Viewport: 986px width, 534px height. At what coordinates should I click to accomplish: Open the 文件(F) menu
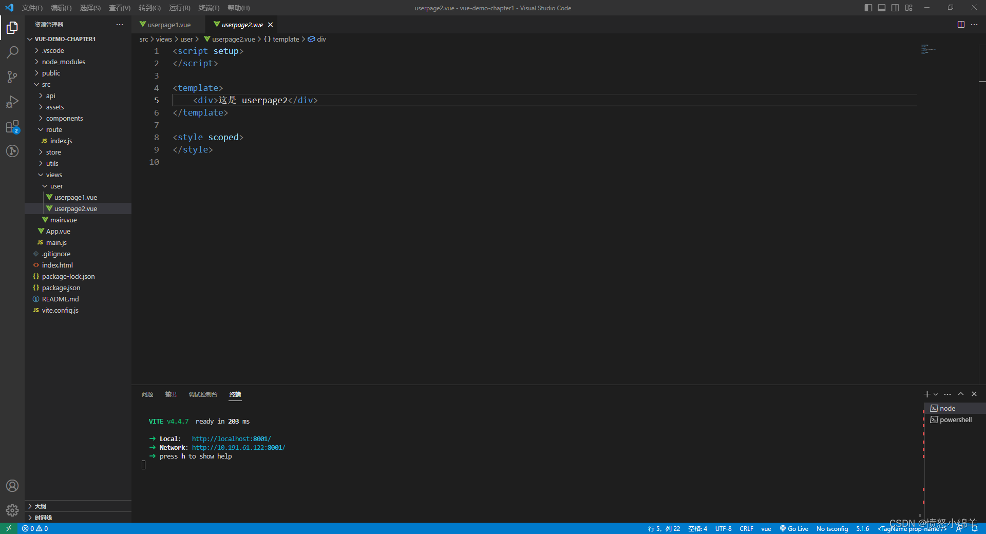click(x=32, y=8)
